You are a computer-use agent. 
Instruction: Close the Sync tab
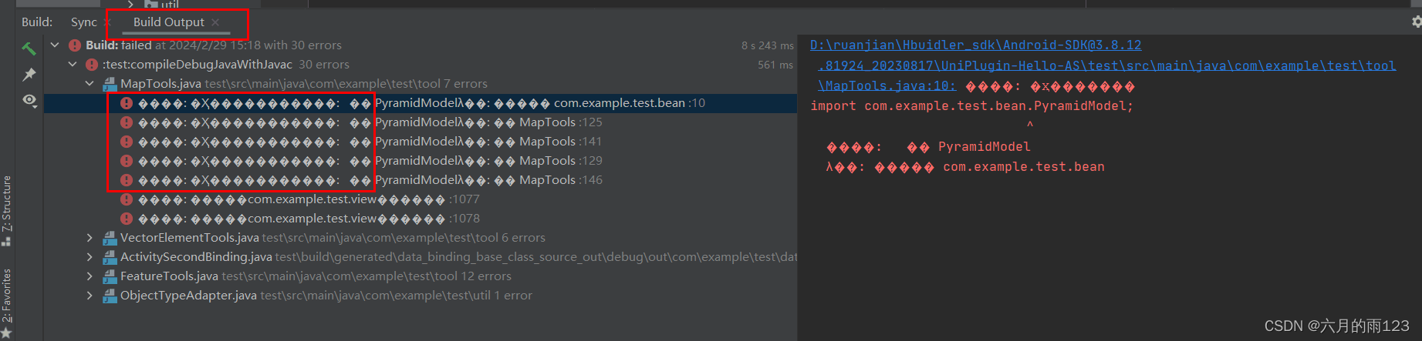(x=107, y=22)
